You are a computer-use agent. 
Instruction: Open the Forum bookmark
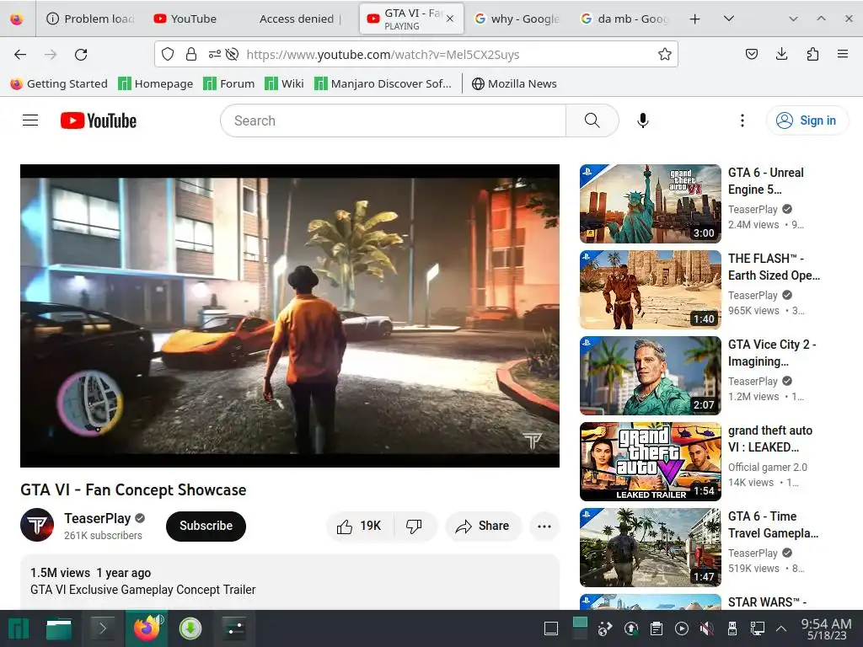(229, 83)
